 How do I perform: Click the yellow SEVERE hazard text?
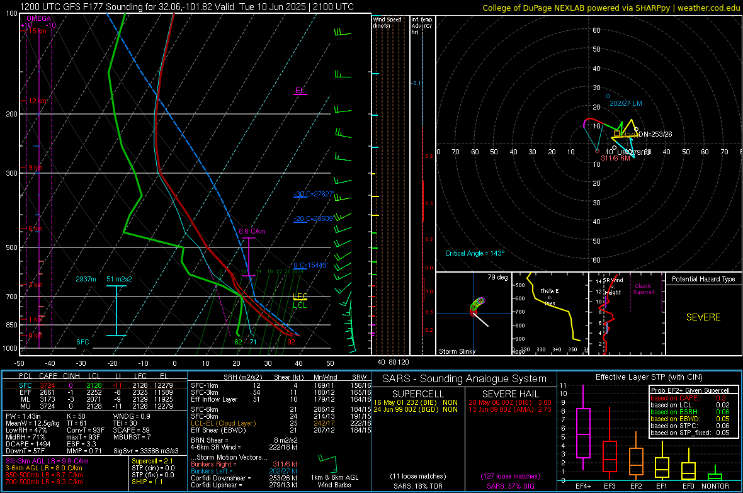click(x=703, y=317)
